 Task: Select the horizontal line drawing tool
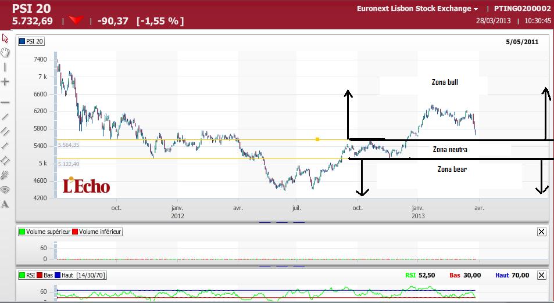(5, 103)
